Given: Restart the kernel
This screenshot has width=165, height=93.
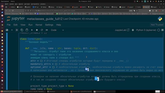Looking at the screenshot, I should pyautogui.click(x=42, y=30).
